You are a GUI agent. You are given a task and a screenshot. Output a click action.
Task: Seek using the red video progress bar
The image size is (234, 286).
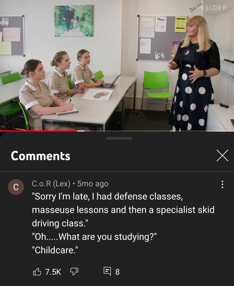pyautogui.click(x=117, y=131)
